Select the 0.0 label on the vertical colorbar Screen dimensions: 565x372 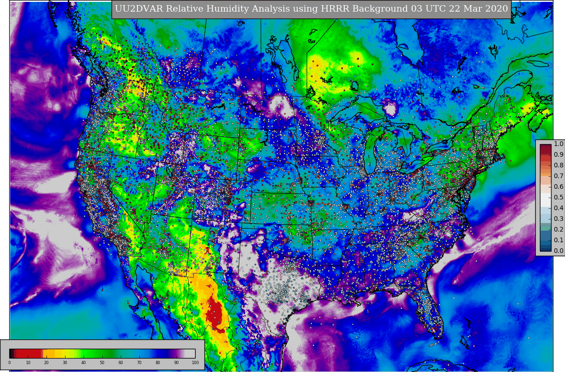tap(558, 251)
